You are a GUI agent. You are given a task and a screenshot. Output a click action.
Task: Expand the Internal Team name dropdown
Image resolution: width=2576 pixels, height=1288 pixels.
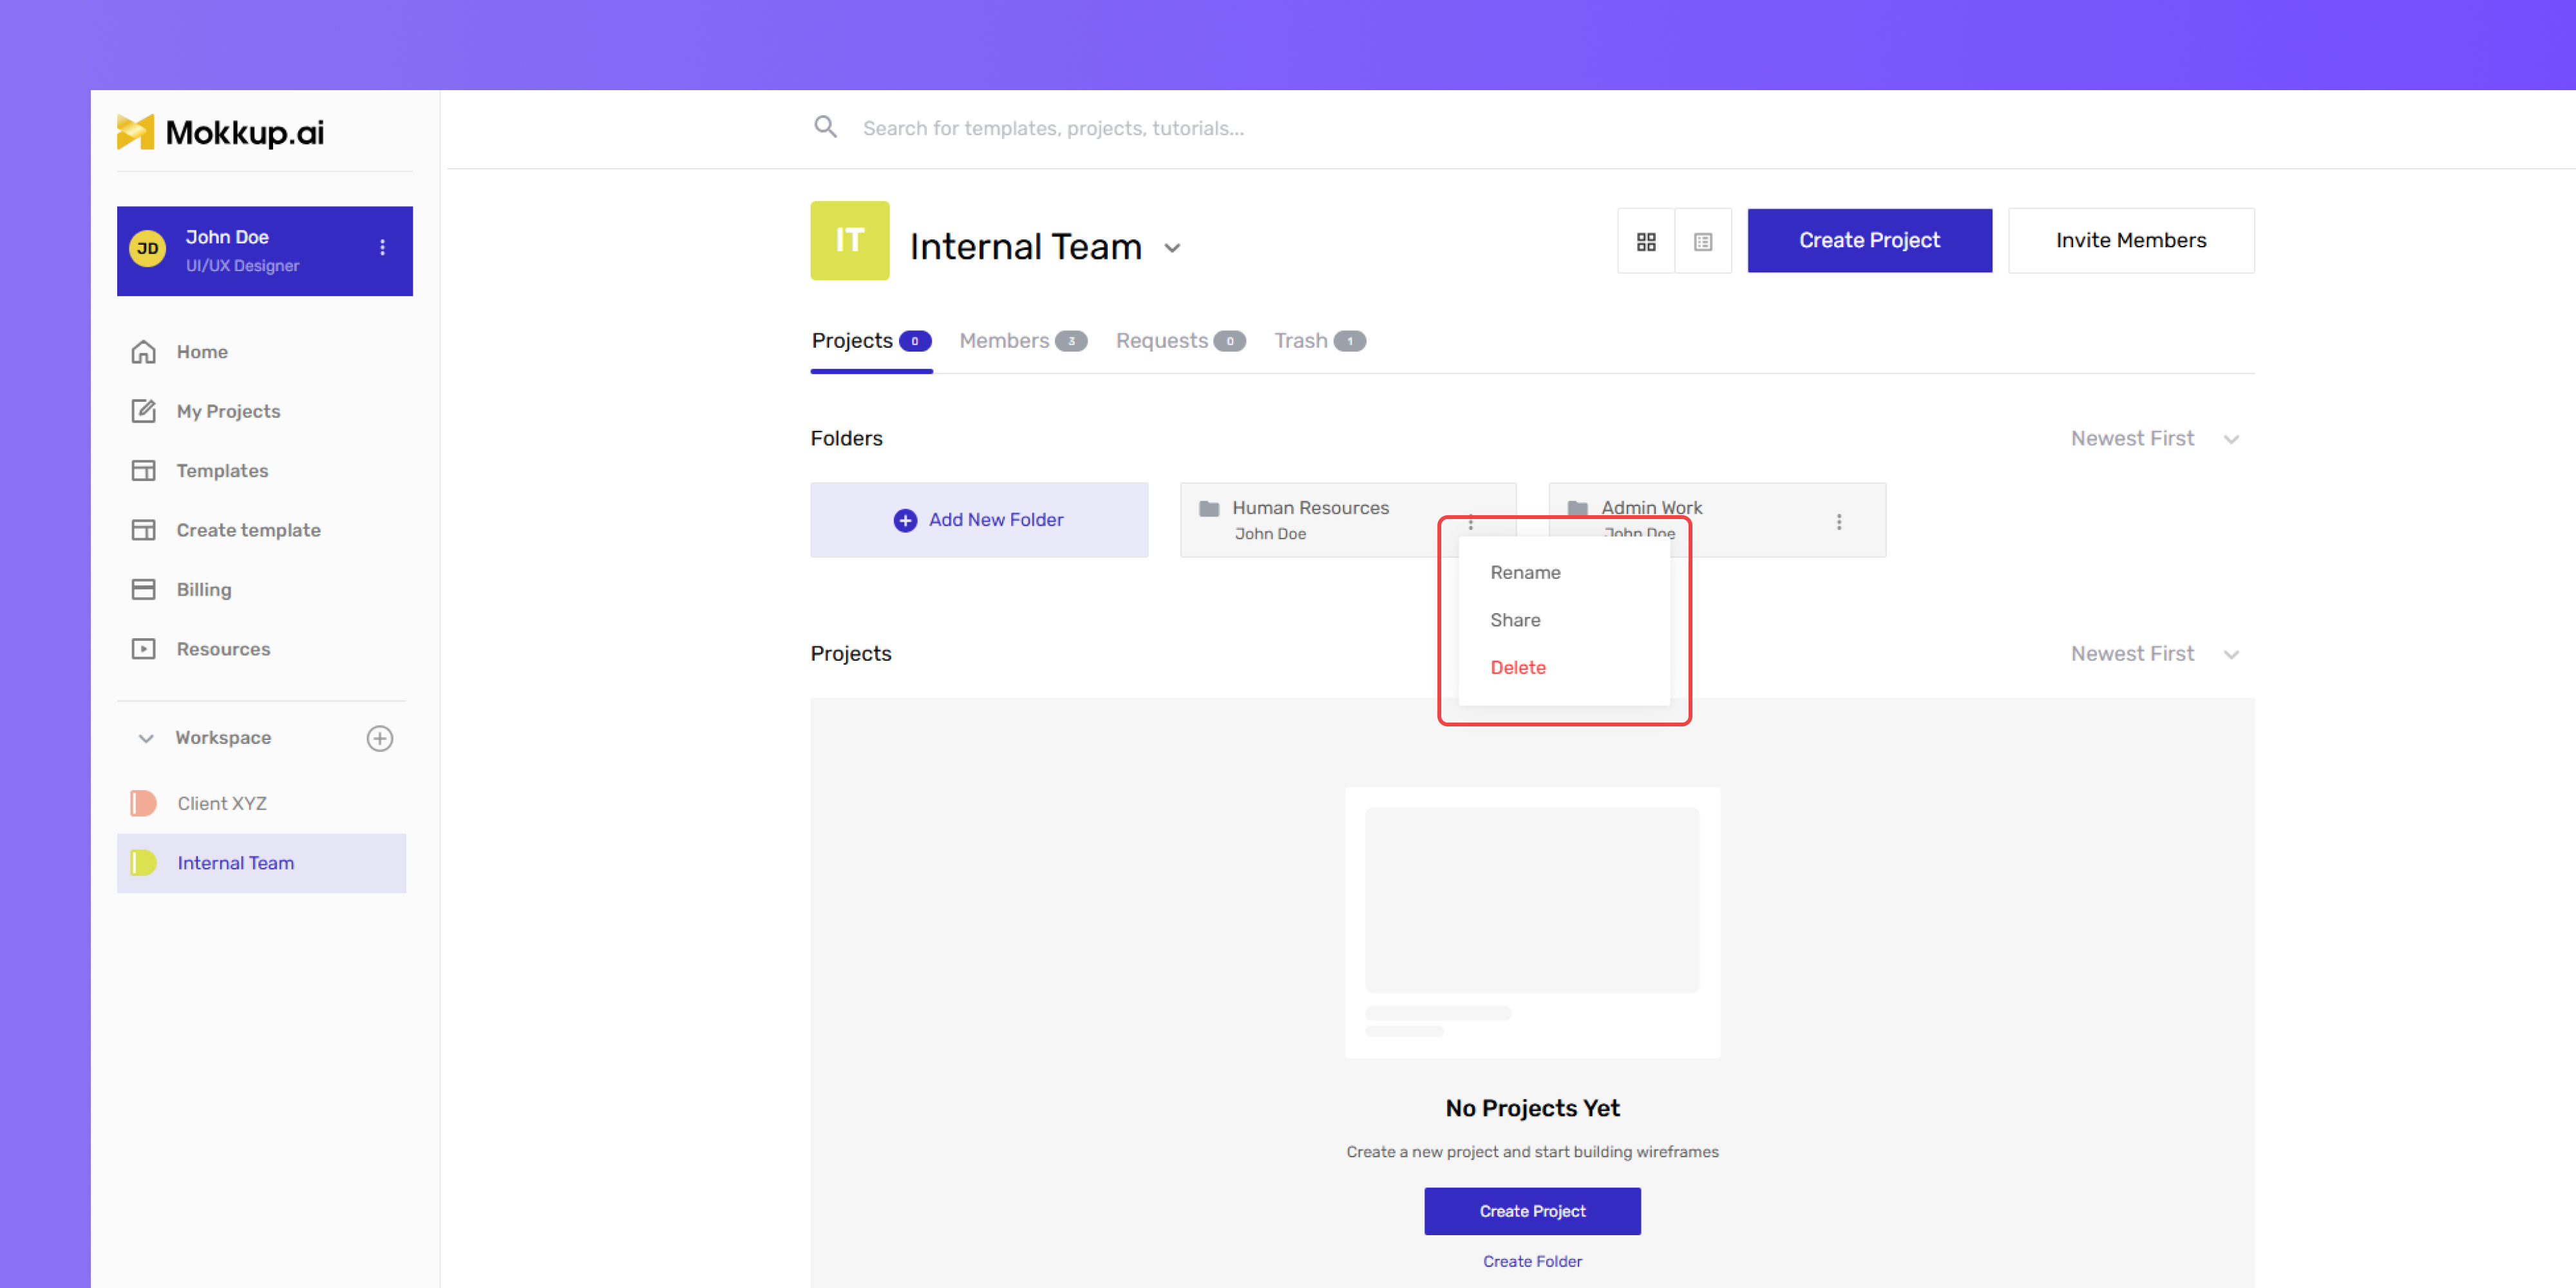(1172, 248)
